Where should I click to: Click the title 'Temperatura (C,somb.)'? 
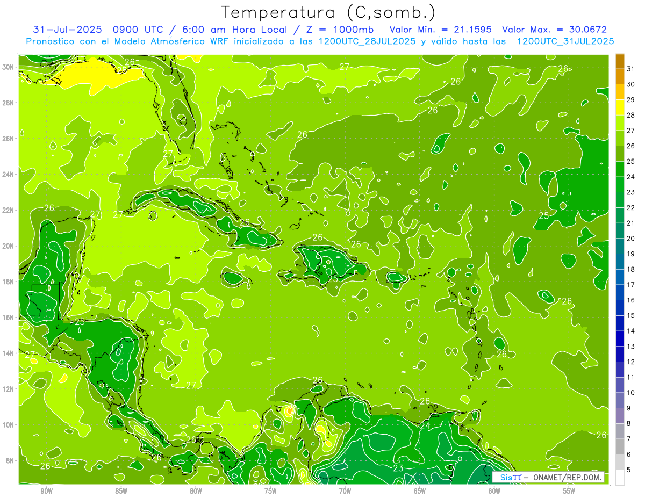pyautogui.click(x=328, y=12)
